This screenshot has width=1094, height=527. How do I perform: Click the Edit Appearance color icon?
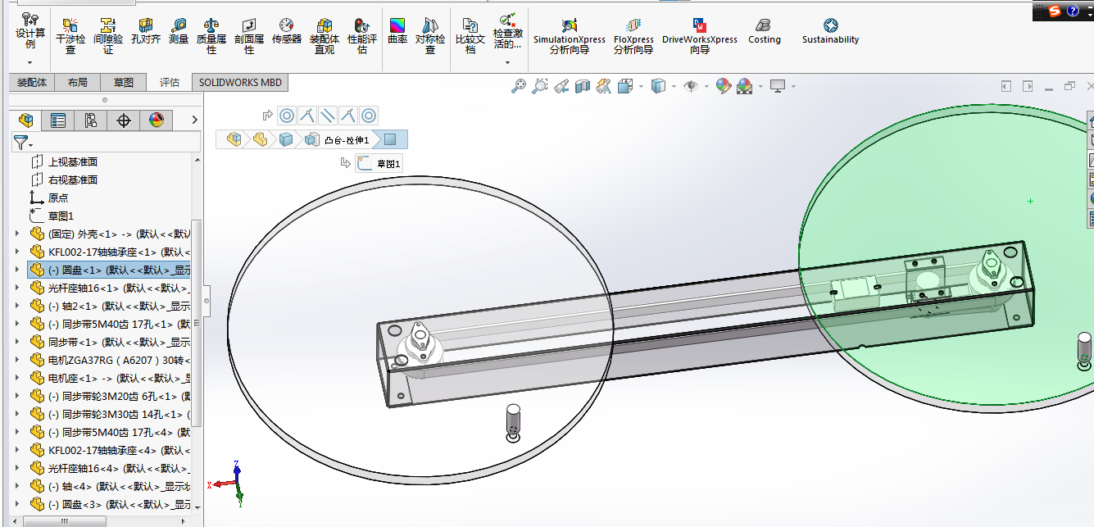pos(724,86)
